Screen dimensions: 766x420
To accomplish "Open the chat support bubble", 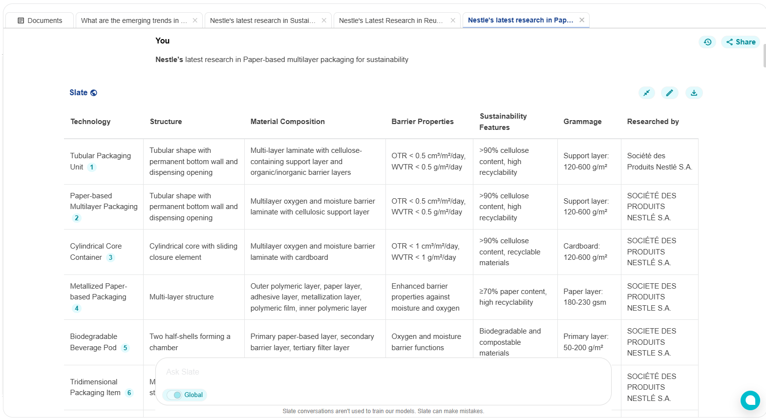I will [750, 400].
